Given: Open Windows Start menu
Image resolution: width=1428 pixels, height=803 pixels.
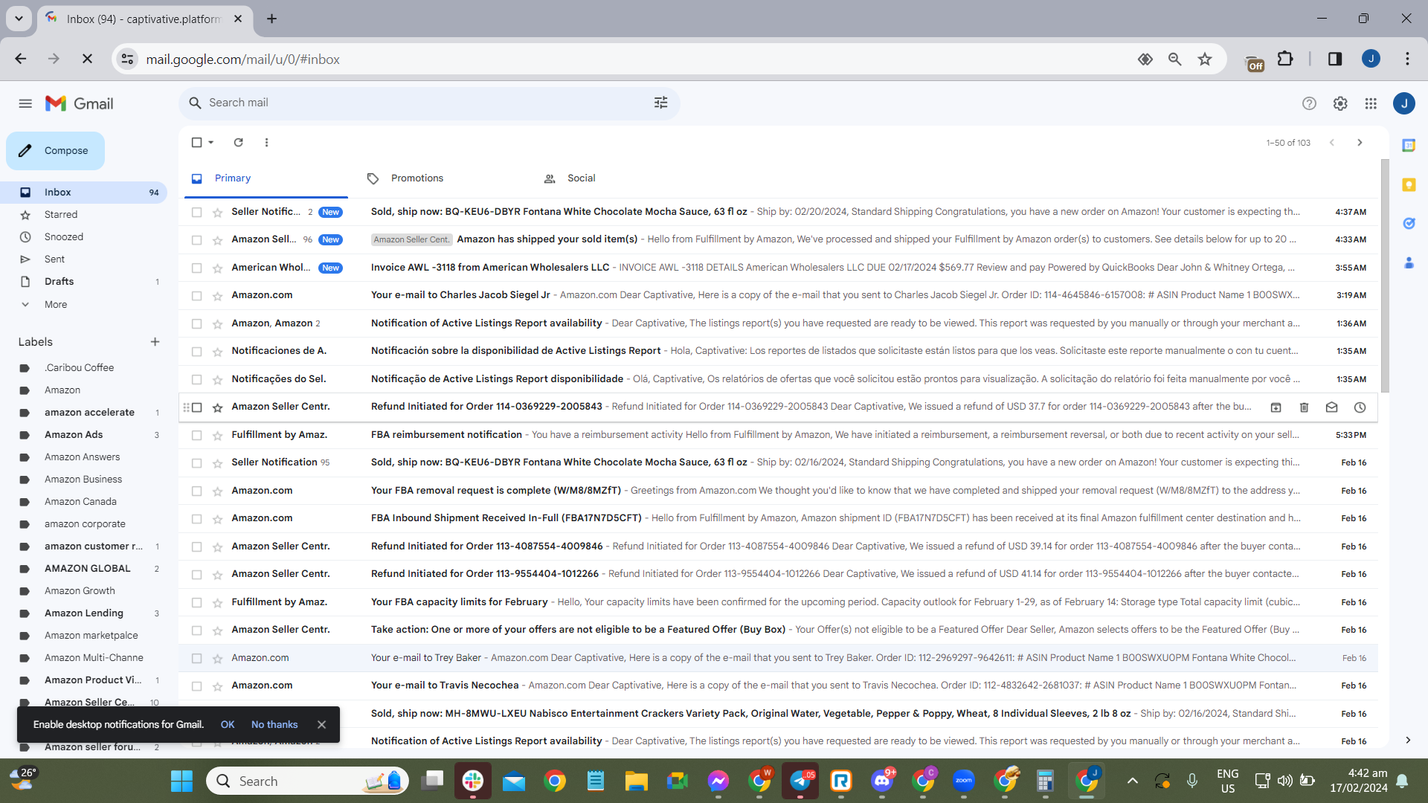Looking at the screenshot, I should coord(181,781).
